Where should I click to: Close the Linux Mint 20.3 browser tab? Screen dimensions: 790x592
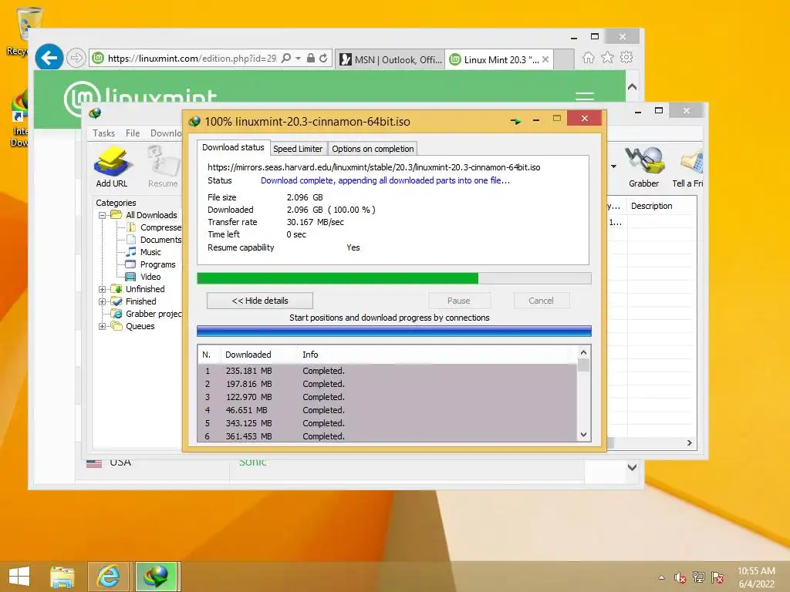coord(545,59)
